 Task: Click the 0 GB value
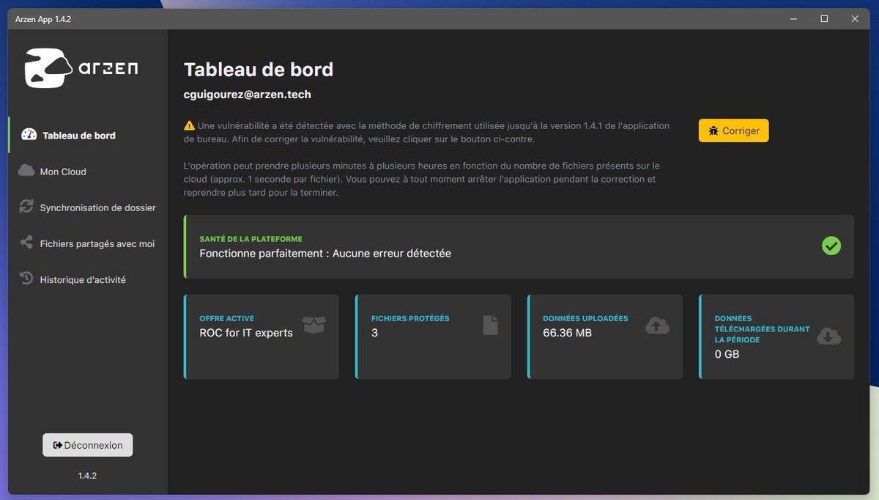[727, 354]
